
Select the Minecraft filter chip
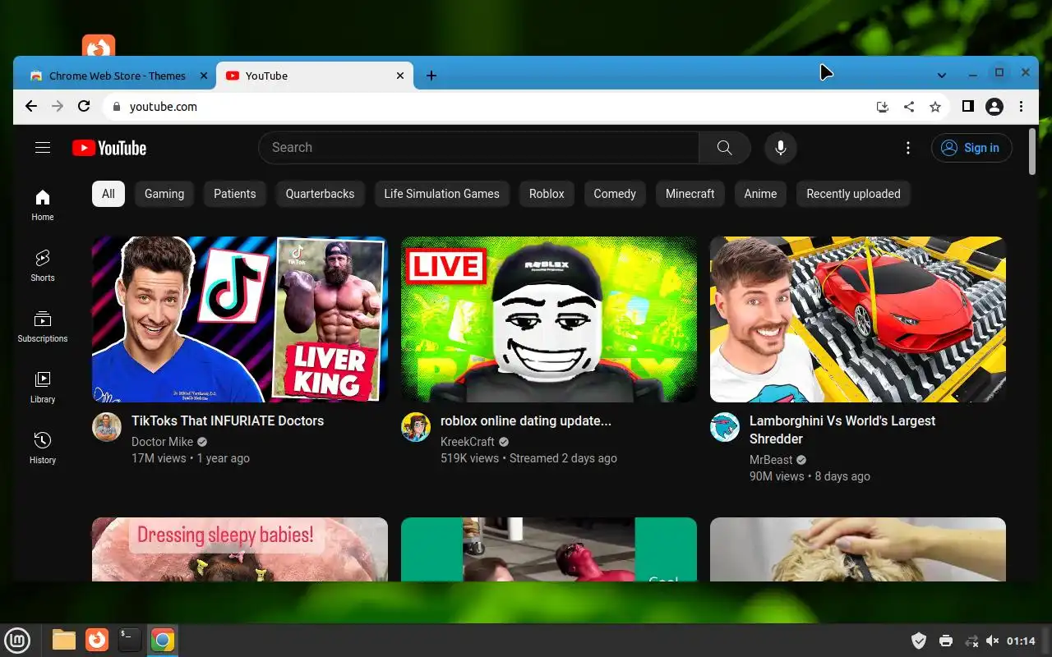[x=690, y=194]
